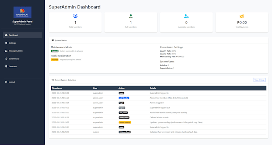Click Login badge in 10:29:04 row
272x145 pixels.
tap(121, 127)
